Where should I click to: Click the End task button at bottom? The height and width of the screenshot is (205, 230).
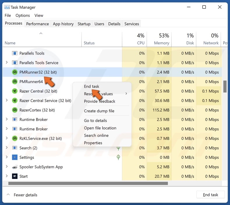[210, 195]
